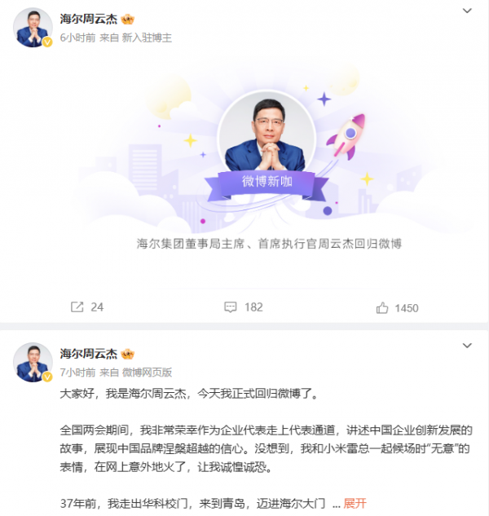The height and width of the screenshot is (516, 489).
Task: Open comments icon showing 182
Action: tap(231, 307)
